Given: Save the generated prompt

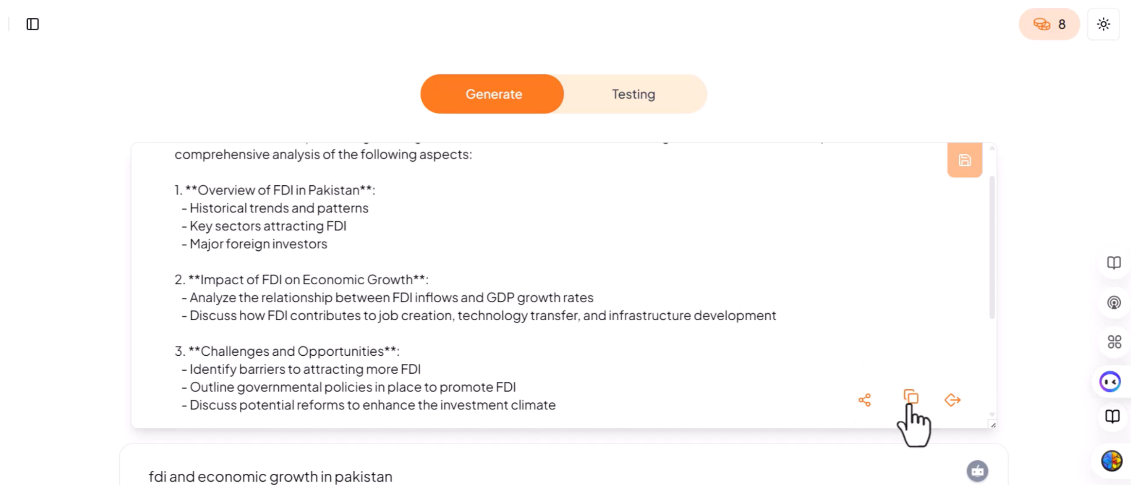Looking at the screenshot, I should point(964,160).
